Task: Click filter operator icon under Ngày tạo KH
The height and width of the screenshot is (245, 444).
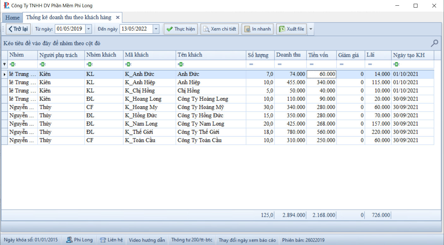Action: 397,64
